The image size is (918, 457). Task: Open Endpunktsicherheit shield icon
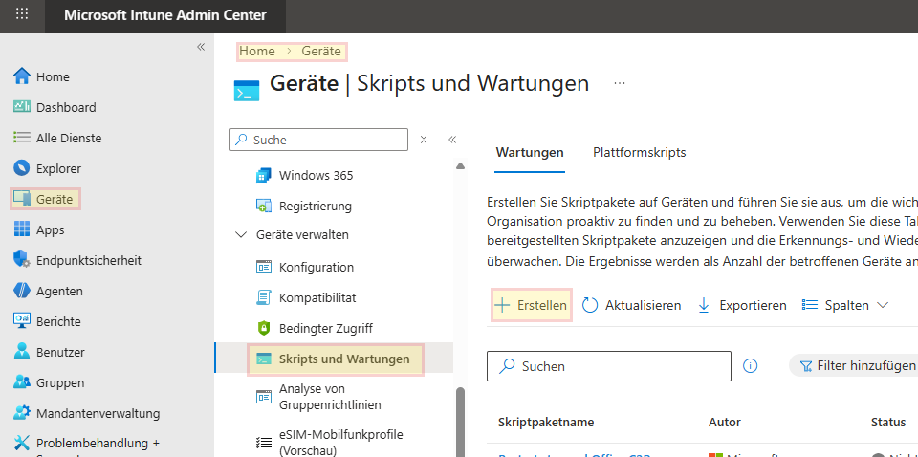[22, 260]
